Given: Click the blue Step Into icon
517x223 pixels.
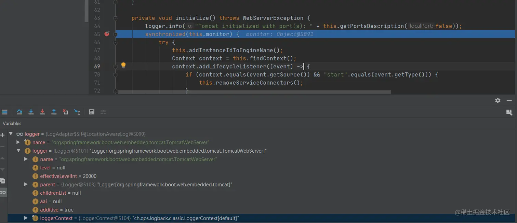Looking at the screenshot, I should click(x=31, y=112).
